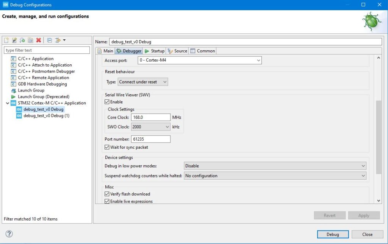Screen dimensions: 388x244
Task: Uncheck Wait for sync packet
Action: 107,147
